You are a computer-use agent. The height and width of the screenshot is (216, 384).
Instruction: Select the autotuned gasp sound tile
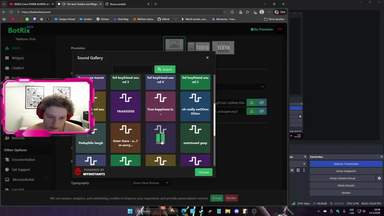point(195,138)
